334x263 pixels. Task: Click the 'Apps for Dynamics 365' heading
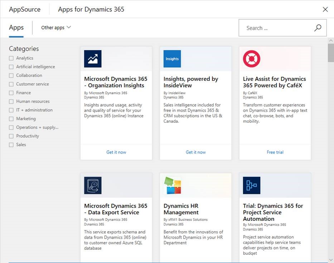click(91, 9)
